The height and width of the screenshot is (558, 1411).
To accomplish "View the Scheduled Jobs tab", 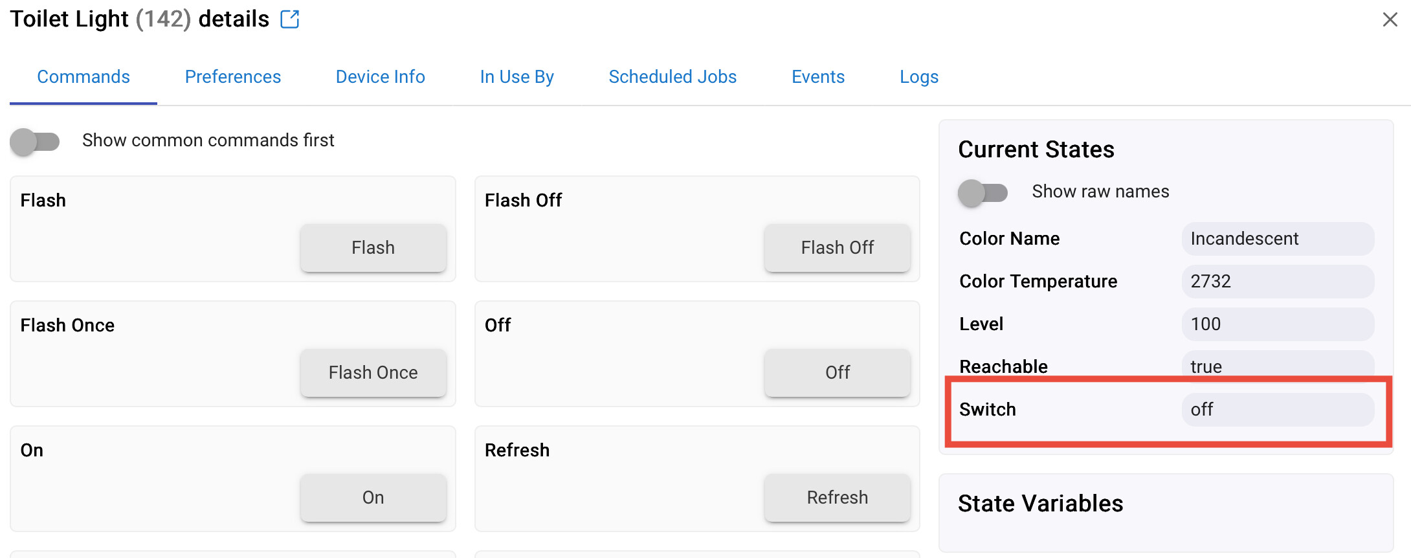I will (x=672, y=77).
